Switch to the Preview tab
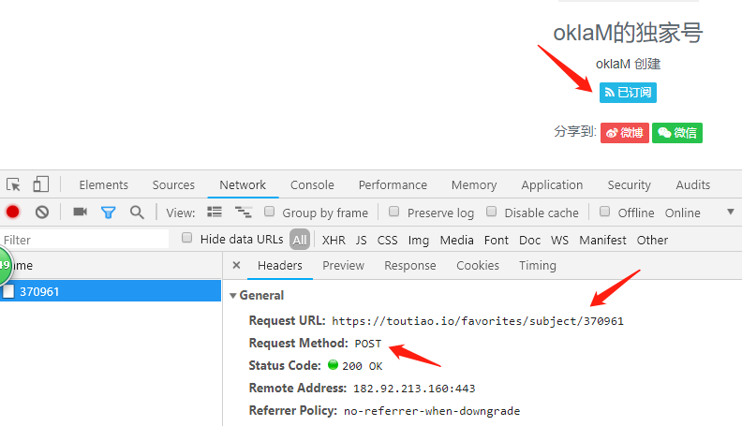The width and height of the screenshot is (742, 426). click(343, 265)
